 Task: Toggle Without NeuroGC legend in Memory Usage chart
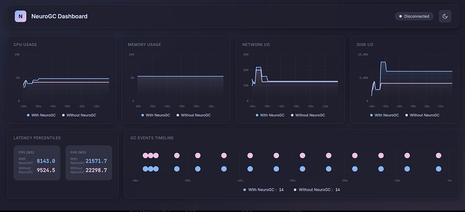tap(193, 115)
